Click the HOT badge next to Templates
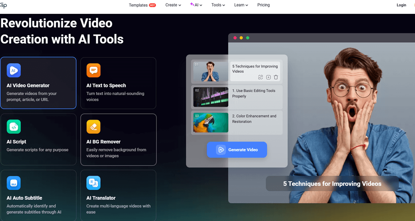The height and width of the screenshot is (221, 415). (x=153, y=5)
